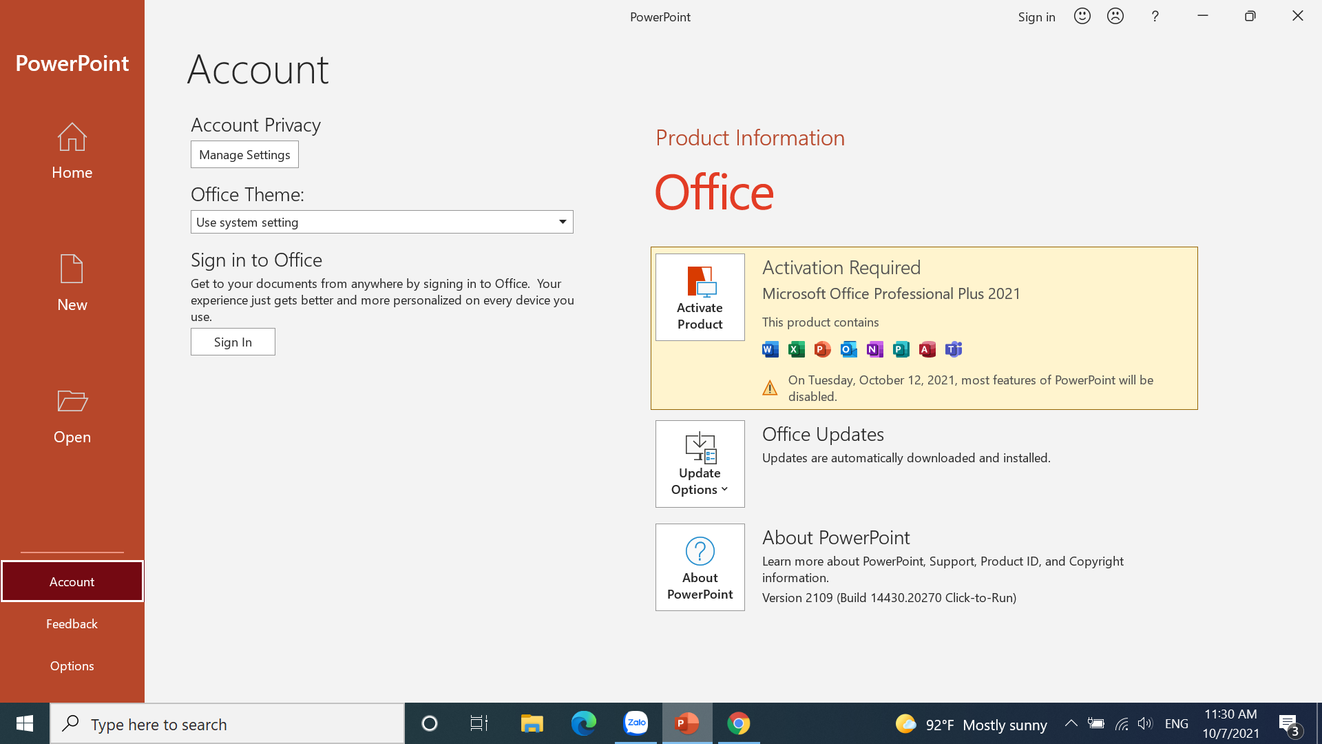Viewport: 1322px width, 744px height.
Task: Switch ENG input language
Action: (x=1177, y=724)
